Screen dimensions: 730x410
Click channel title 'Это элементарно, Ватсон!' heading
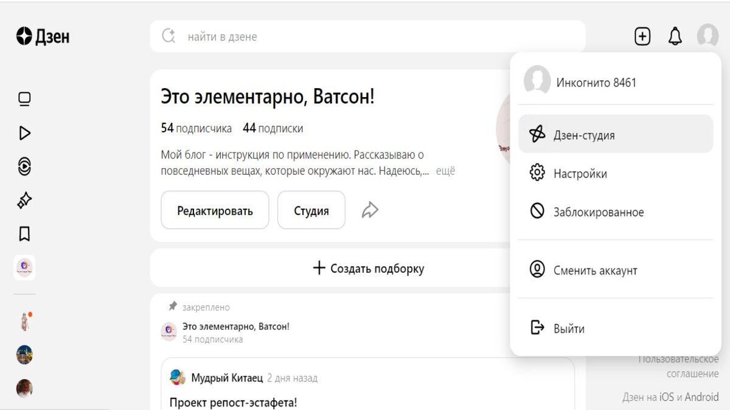[x=268, y=96]
